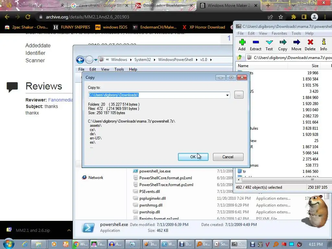This screenshot has height=249, width=332.
Task: Click the Explorer back arrow button
Action: (x=80, y=60)
